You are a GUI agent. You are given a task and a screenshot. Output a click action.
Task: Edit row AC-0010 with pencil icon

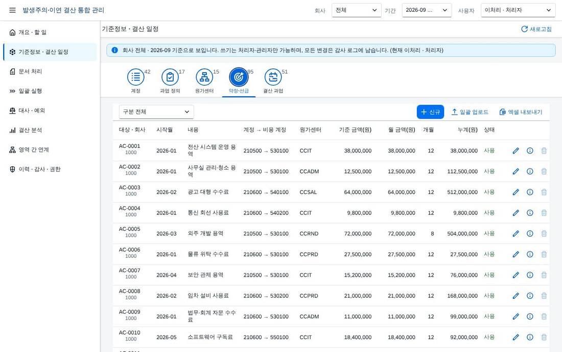516,337
